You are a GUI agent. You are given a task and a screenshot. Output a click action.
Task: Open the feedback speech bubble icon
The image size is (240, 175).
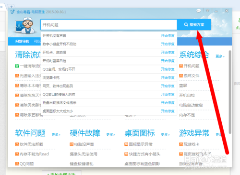point(199,11)
